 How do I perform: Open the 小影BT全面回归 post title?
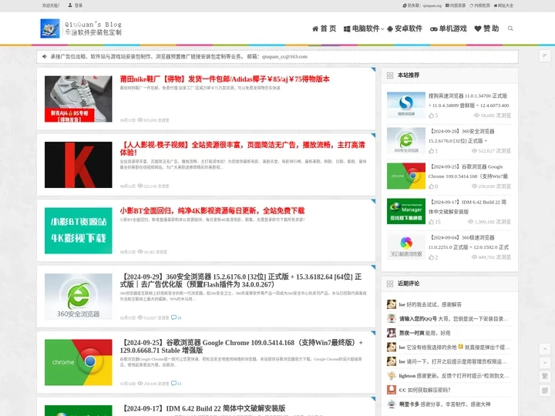pos(212,211)
